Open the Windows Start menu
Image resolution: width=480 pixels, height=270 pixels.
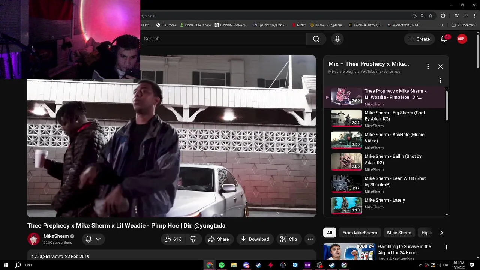tap(6, 265)
